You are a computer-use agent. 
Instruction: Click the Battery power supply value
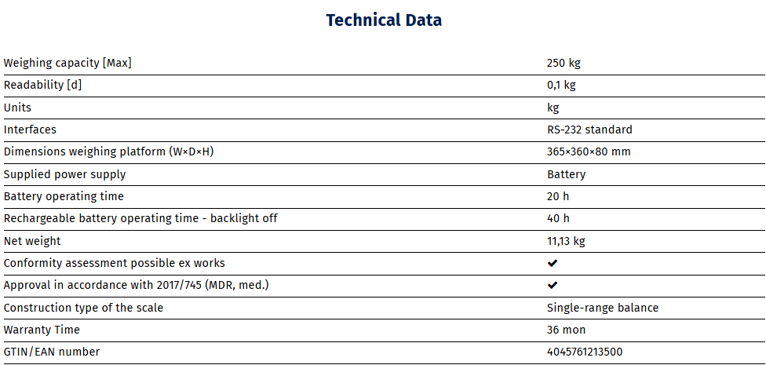[566, 174]
